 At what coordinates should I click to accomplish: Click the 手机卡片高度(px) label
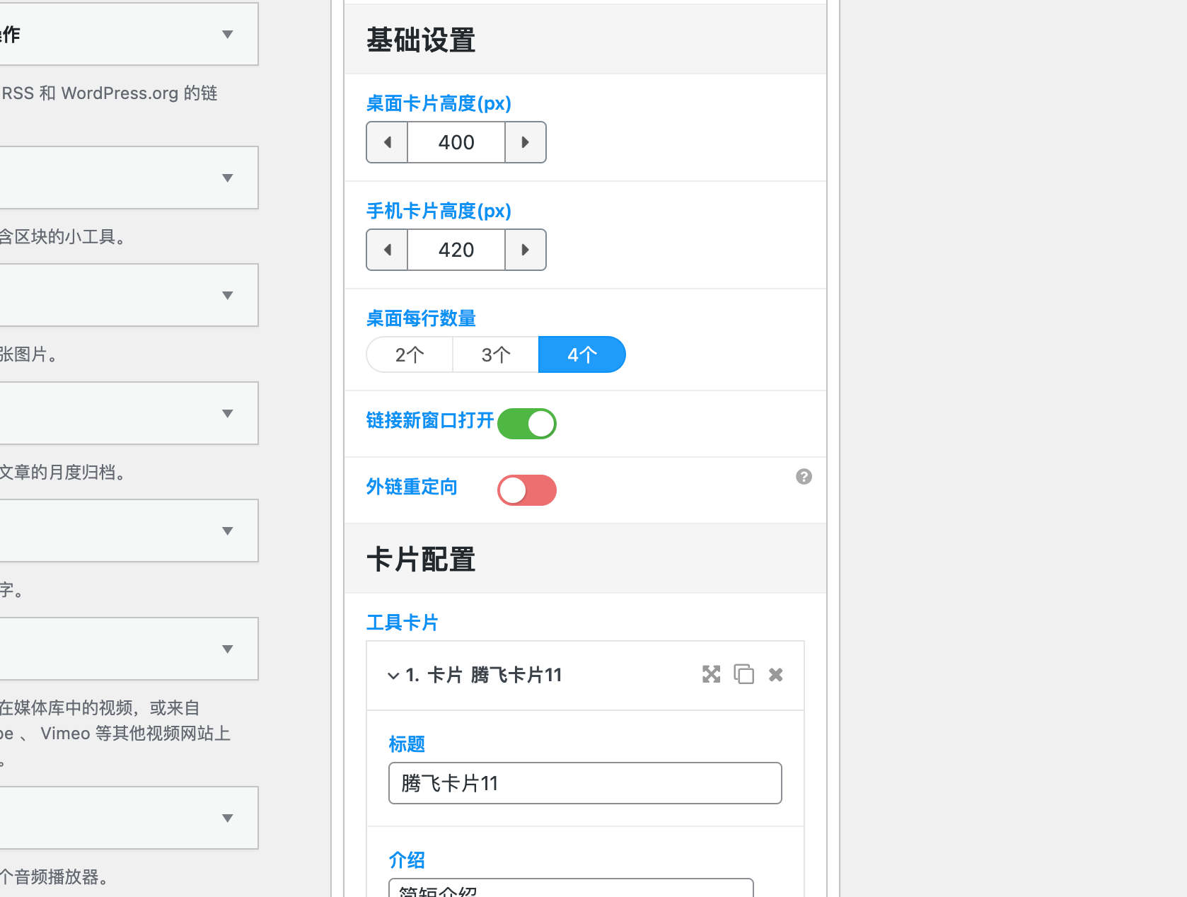(439, 211)
